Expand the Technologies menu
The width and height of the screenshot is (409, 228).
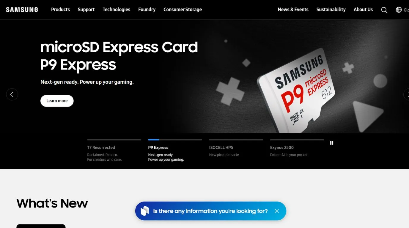[116, 9]
